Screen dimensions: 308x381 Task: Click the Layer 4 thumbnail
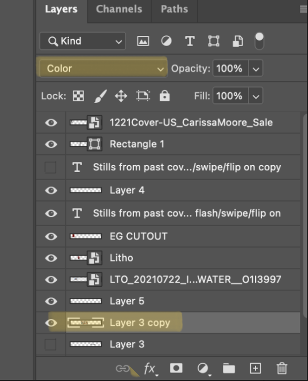(x=86, y=190)
